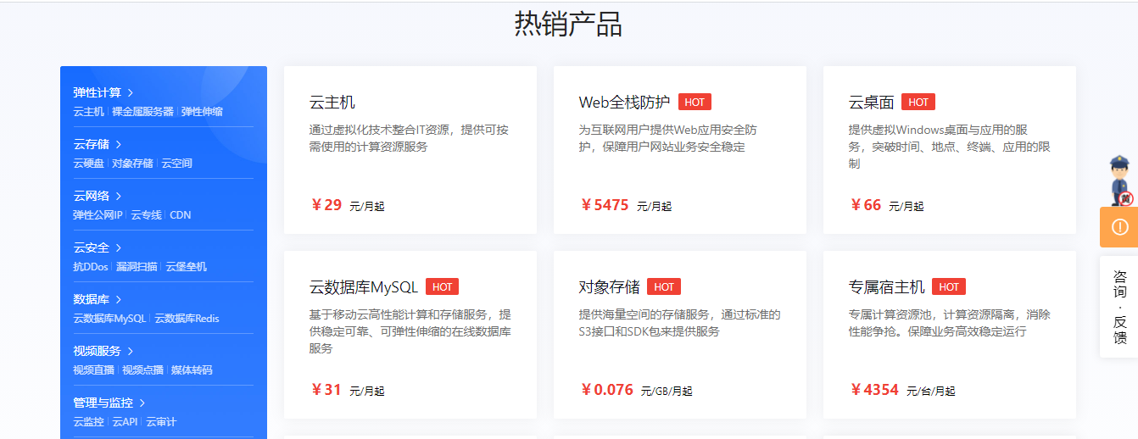Screen dimensions: 1138x439
Task: Open 云空间 sidebar link
Action: pos(176,163)
